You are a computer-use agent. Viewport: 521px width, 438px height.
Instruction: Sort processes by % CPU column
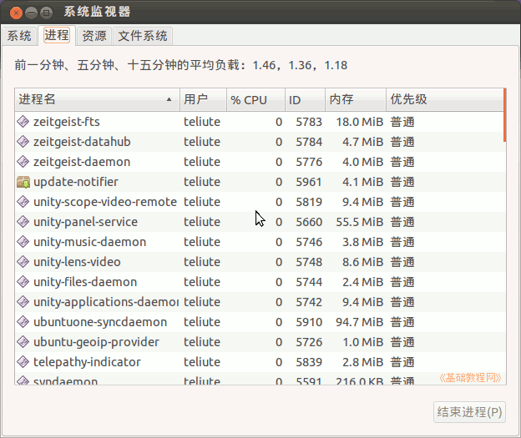point(255,99)
